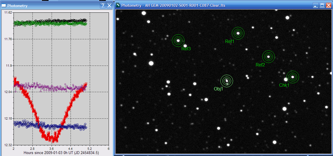This screenshot has height=156, width=333.
Task: Click the Chk1 check star aperture
Action: [x=293, y=77]
